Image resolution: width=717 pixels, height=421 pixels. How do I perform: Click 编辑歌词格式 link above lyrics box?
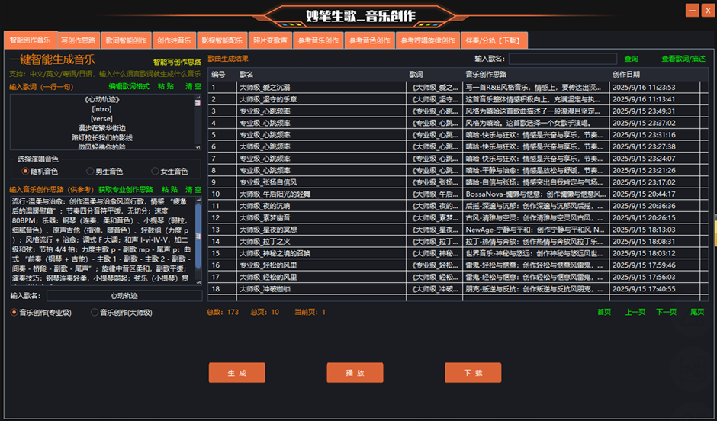[x=128, y=87]
